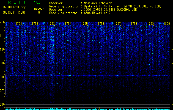This screenshot has width=173, height=110.
Task: Click observer name Masayuki Kobayashi
Action: point(99,3)
